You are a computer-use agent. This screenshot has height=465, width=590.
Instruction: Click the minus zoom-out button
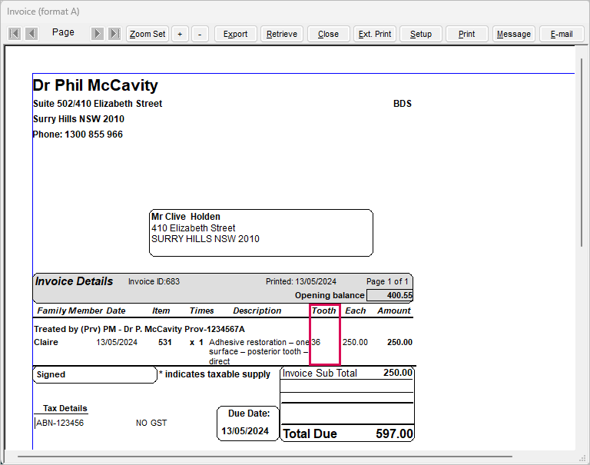click(200, 34)
